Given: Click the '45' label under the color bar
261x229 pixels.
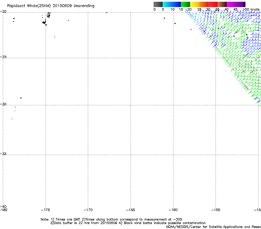Looking at the screenshot, I should (235, 10).
